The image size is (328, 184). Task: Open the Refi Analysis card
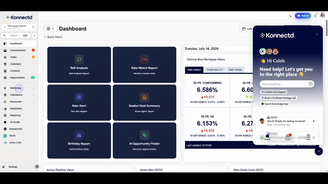click(79, 65)
